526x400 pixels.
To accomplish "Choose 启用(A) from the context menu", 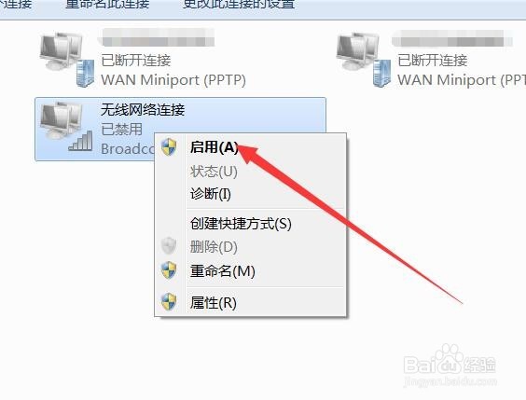I will coord(214,147).
